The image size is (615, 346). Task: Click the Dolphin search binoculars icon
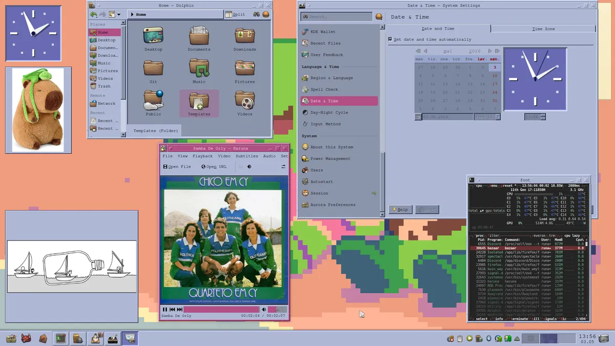pos(256,14)
